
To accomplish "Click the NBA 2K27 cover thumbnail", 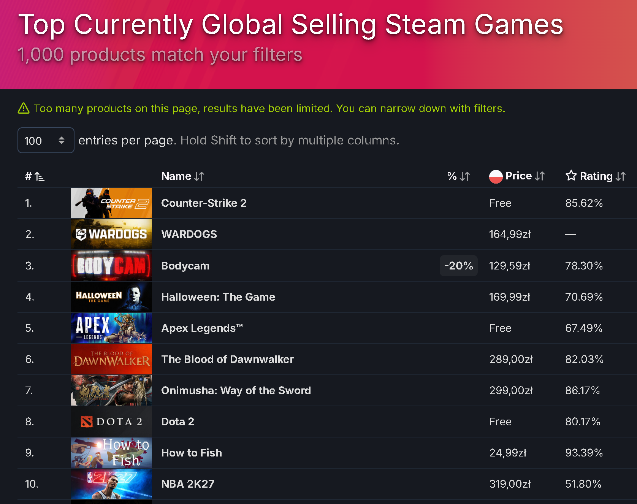I will point(111,484).
